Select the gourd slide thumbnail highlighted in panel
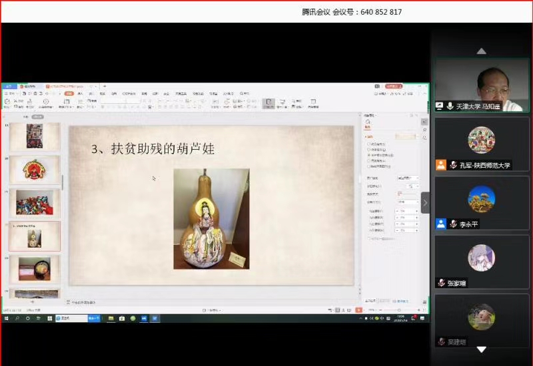 point(35,236)
